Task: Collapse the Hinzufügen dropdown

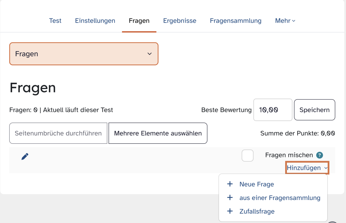Action: coord(307,168)
